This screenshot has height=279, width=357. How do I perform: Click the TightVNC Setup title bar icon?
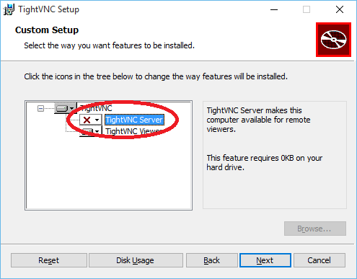[x=9, y=9]
